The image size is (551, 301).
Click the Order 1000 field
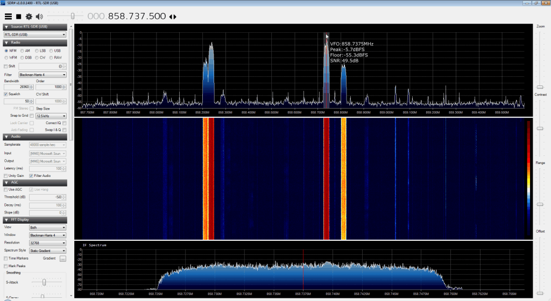(51, 87)
